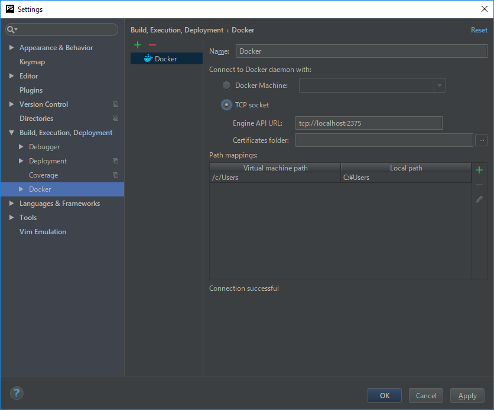The width and height of the screenshot is (494, 410).
Task: Open Docker Machine dropdown list
Action: (440, 85)
